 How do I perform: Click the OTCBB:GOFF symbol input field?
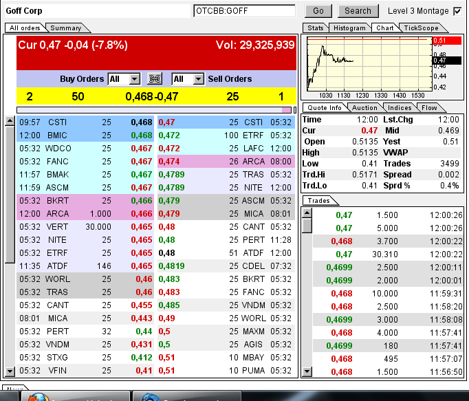[244, 11]
